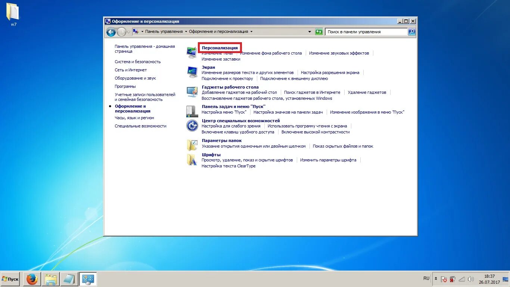Image resolution: width=510 pixels, height=287 pixels.
Task: Open the Персонализация heading link
Action: 220,48
